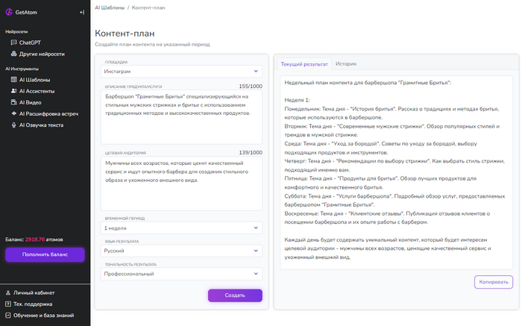
Task: Open AI Расшифровка встреч tool
Action: click(49, 113)
